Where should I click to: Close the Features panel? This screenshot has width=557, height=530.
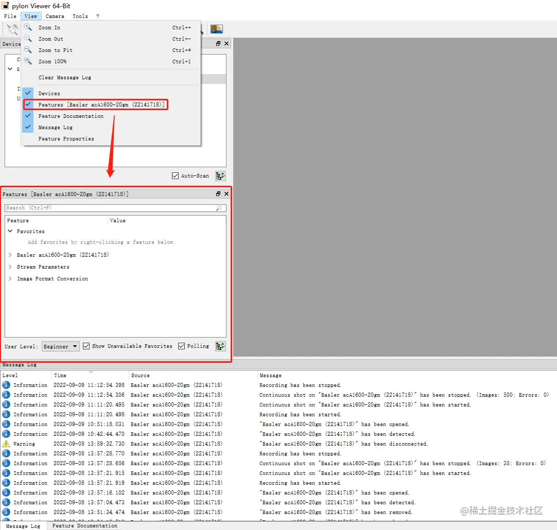click(227, 193)
